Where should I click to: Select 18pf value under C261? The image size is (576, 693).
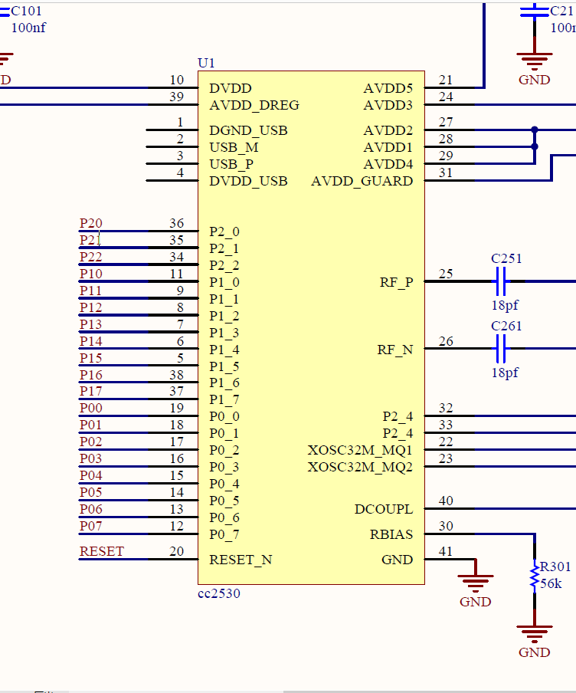pyautogui.click(x=505, y=373)
